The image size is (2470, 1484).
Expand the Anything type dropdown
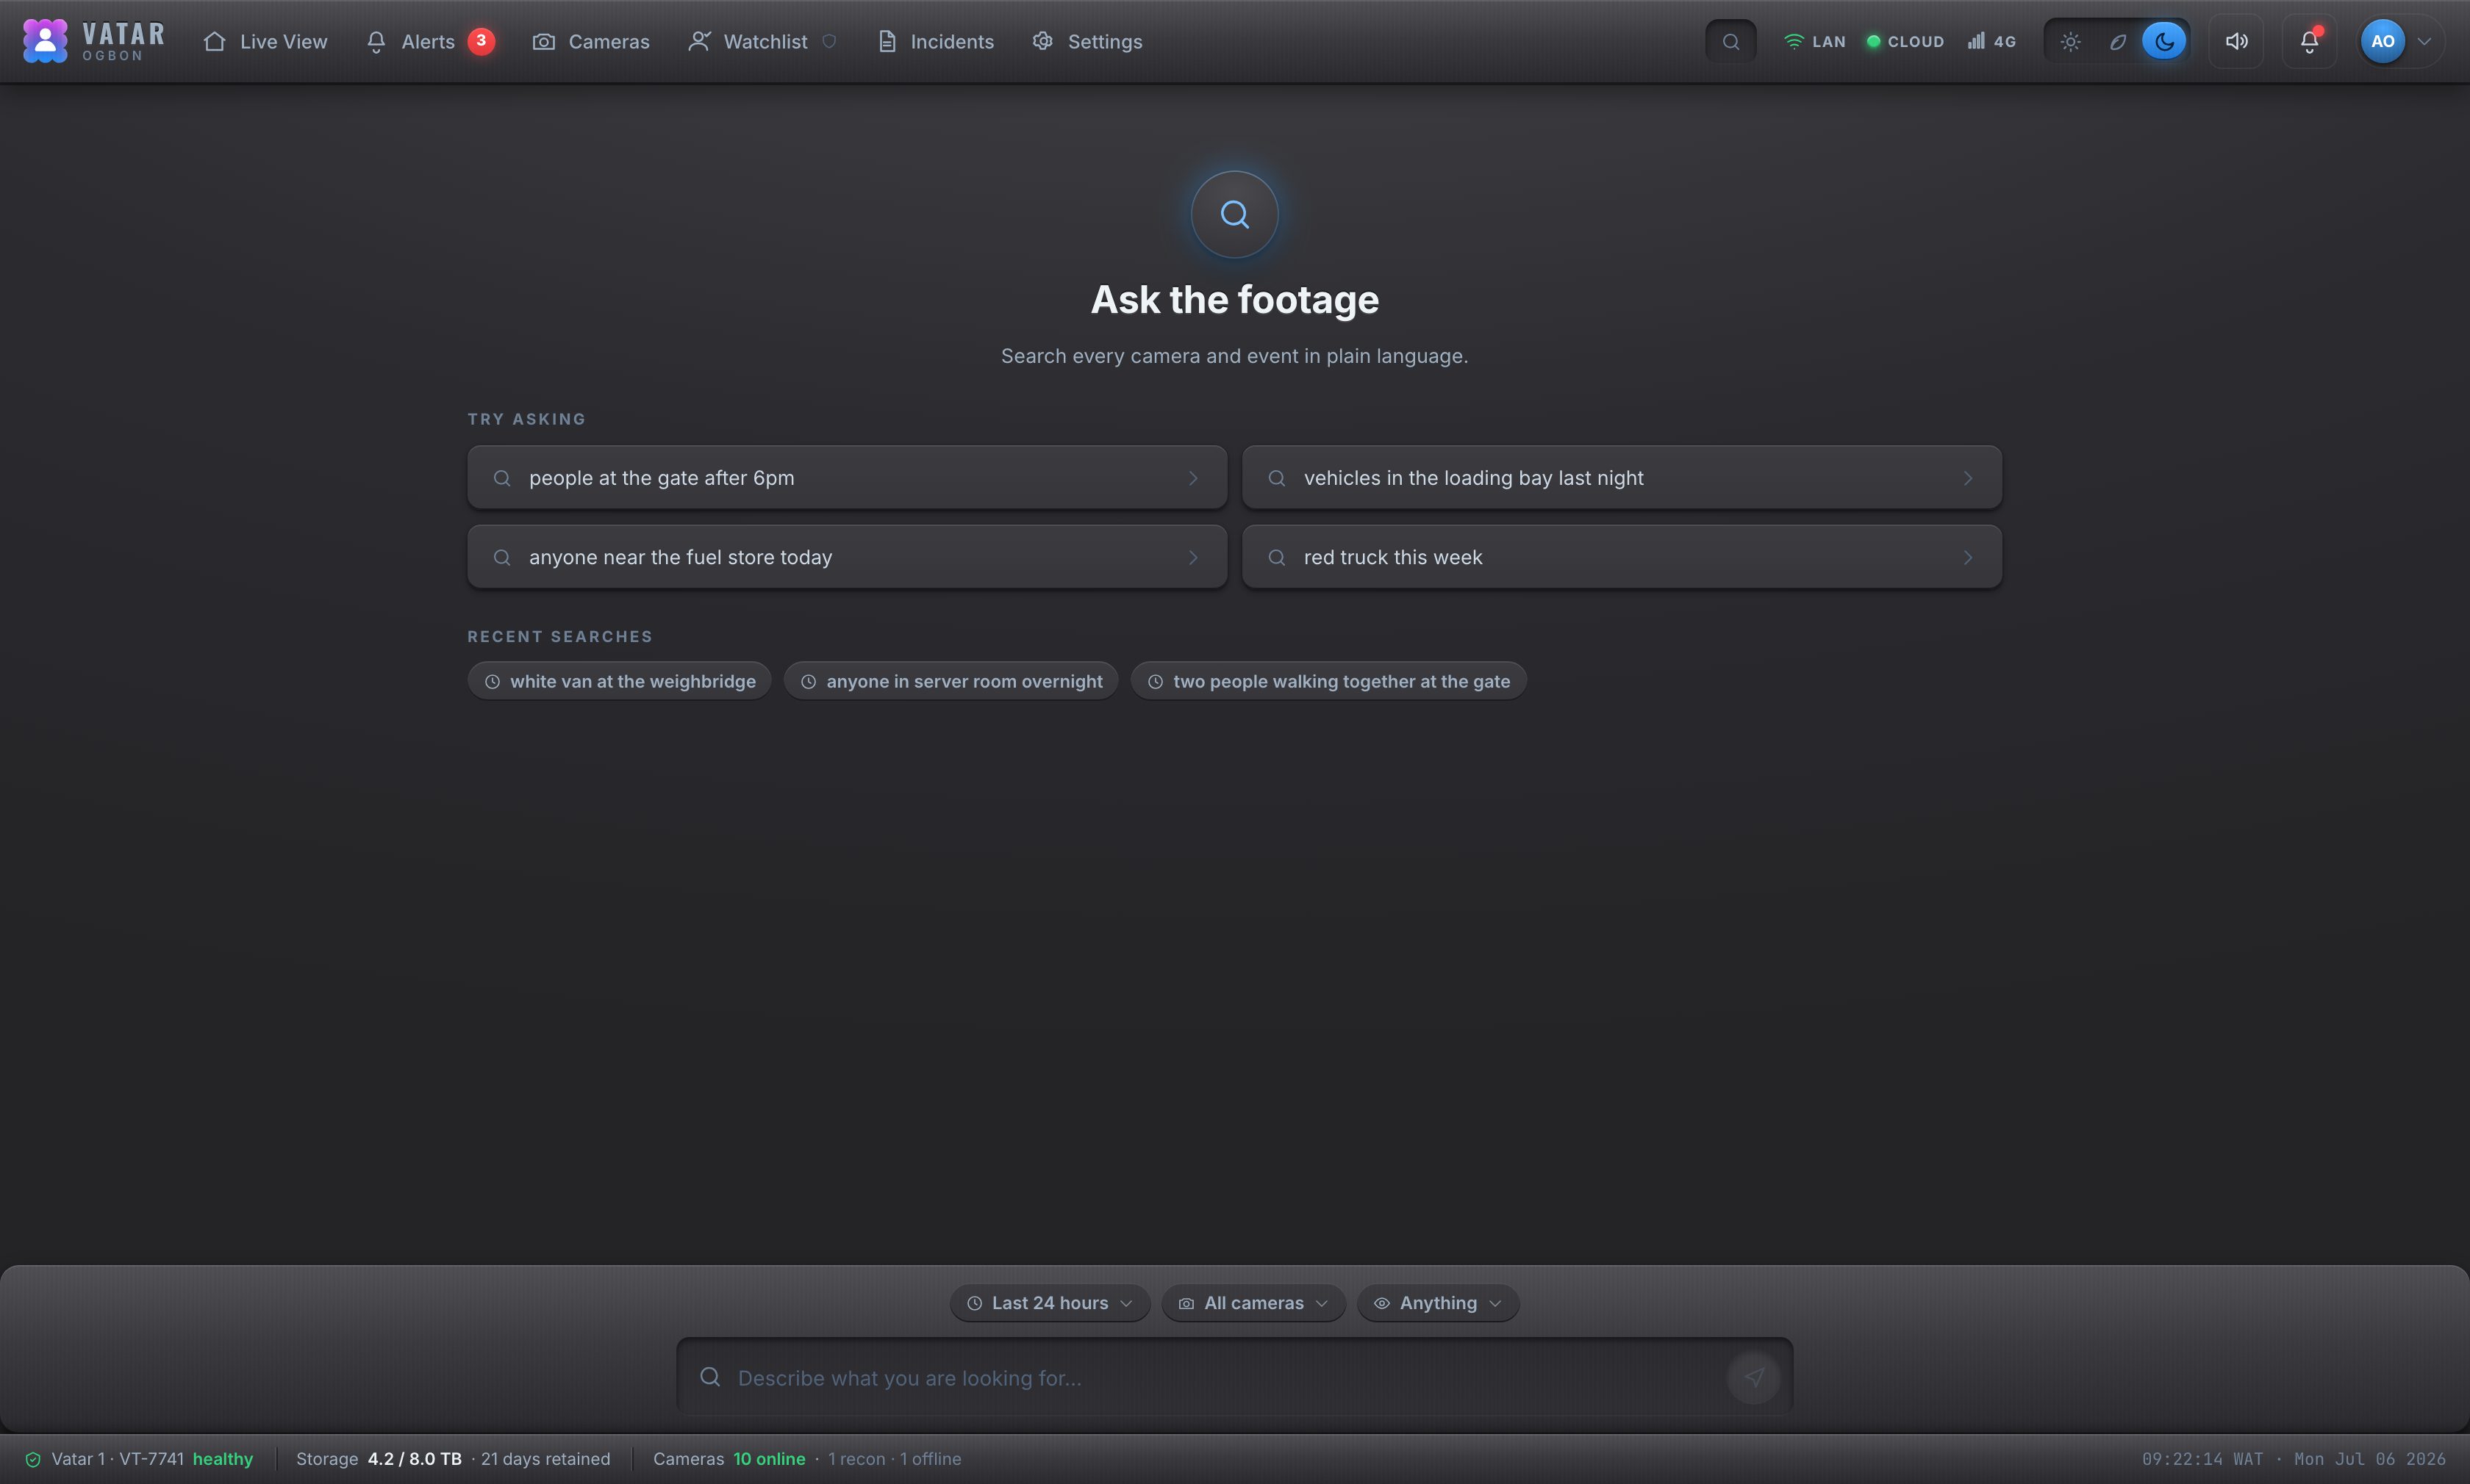(1438, 1303)
